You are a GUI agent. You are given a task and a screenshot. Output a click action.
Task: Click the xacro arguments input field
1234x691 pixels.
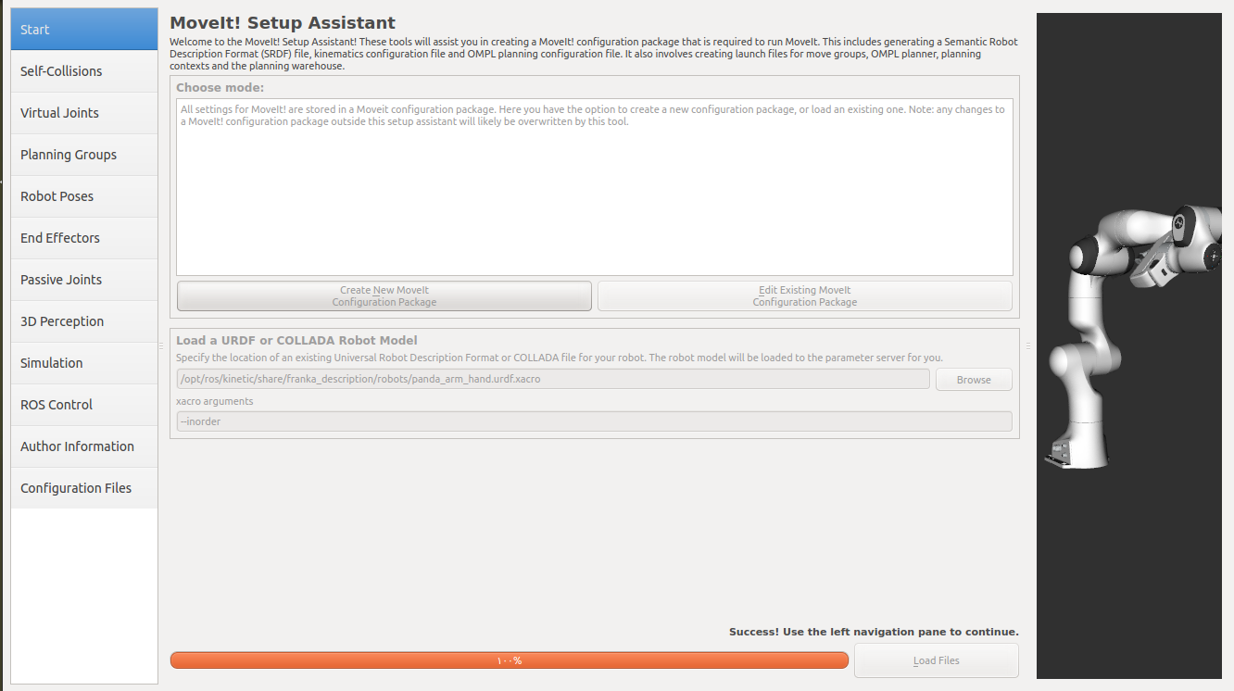pos(594,421)
